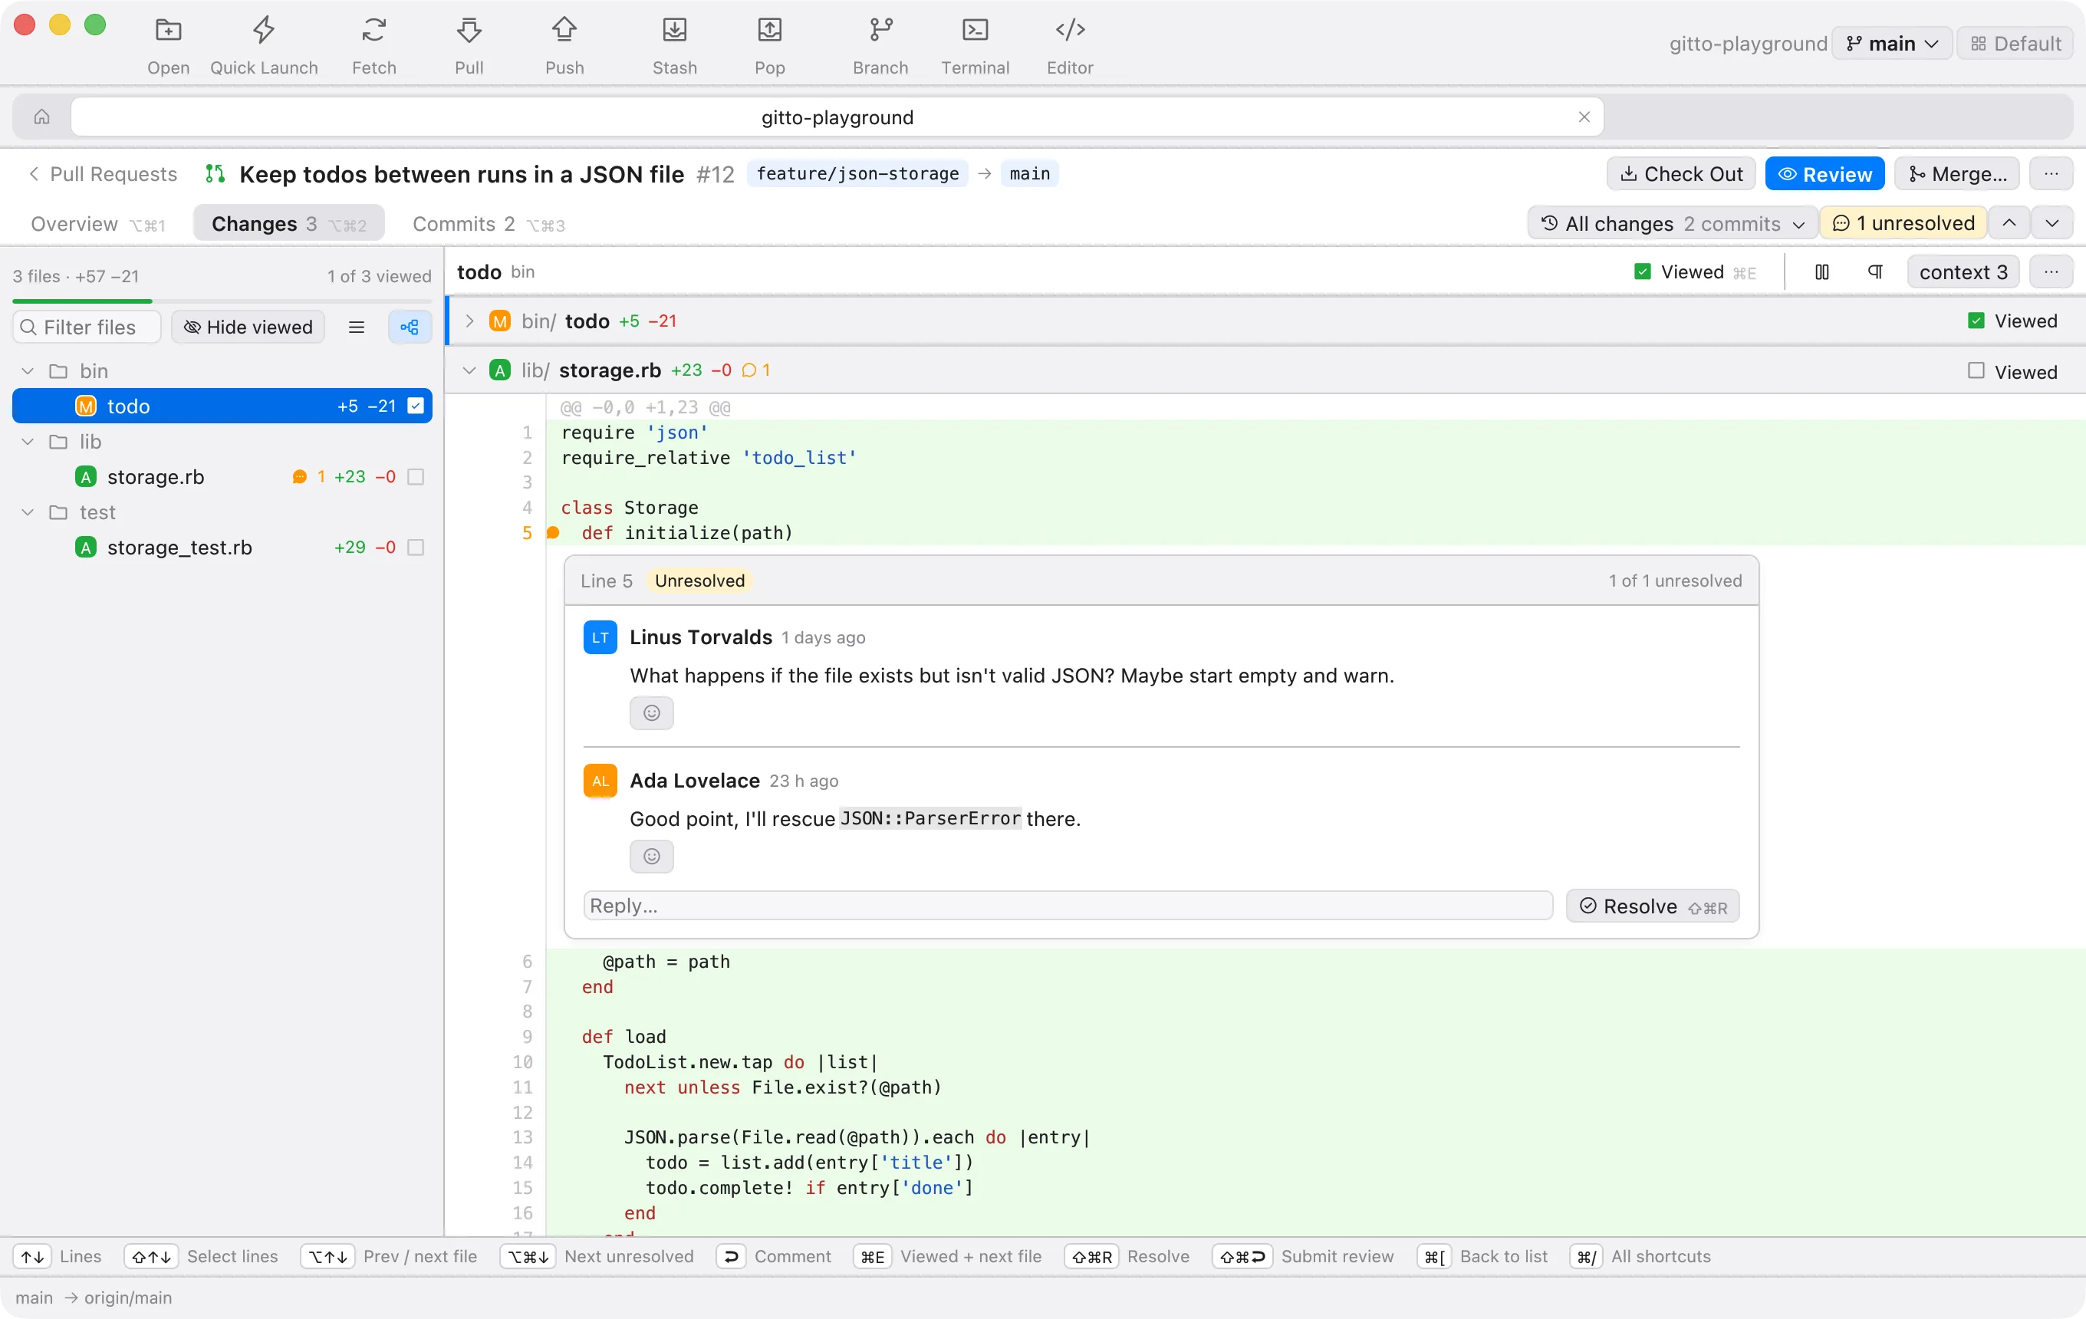Switch to the Overview tab

97,223
